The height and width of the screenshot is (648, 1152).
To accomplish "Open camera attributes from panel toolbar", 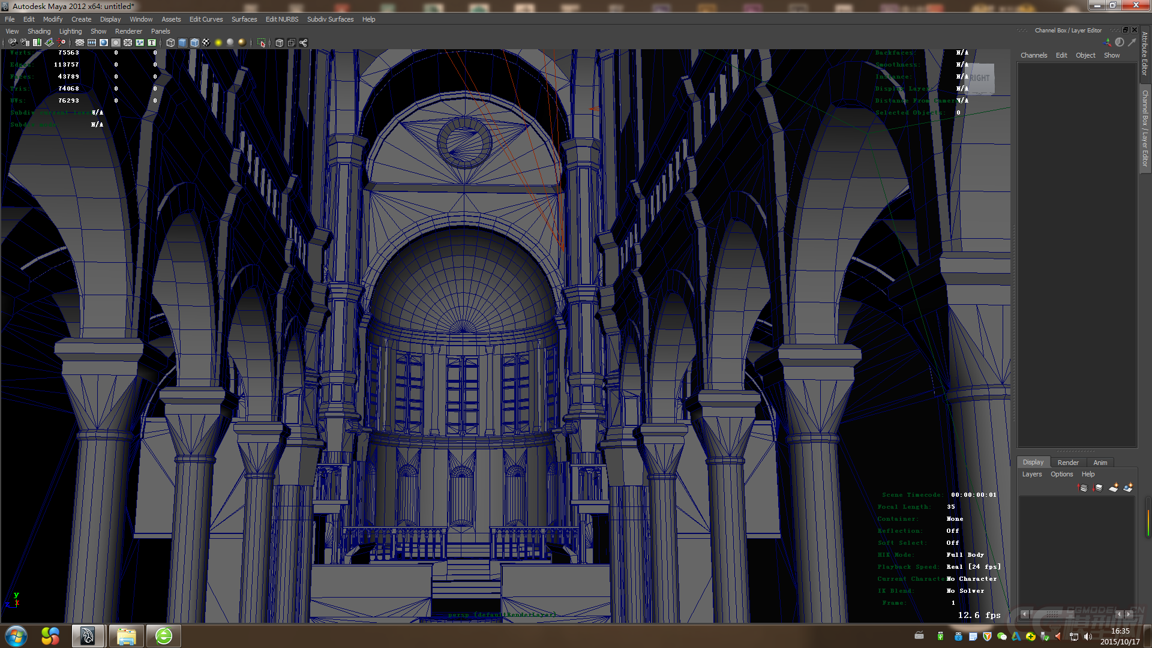I will 25,43.
